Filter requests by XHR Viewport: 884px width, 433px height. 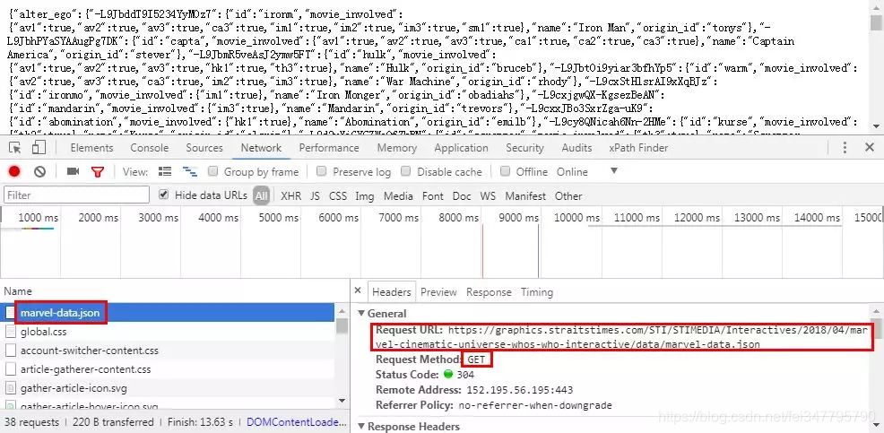(290, 195)
